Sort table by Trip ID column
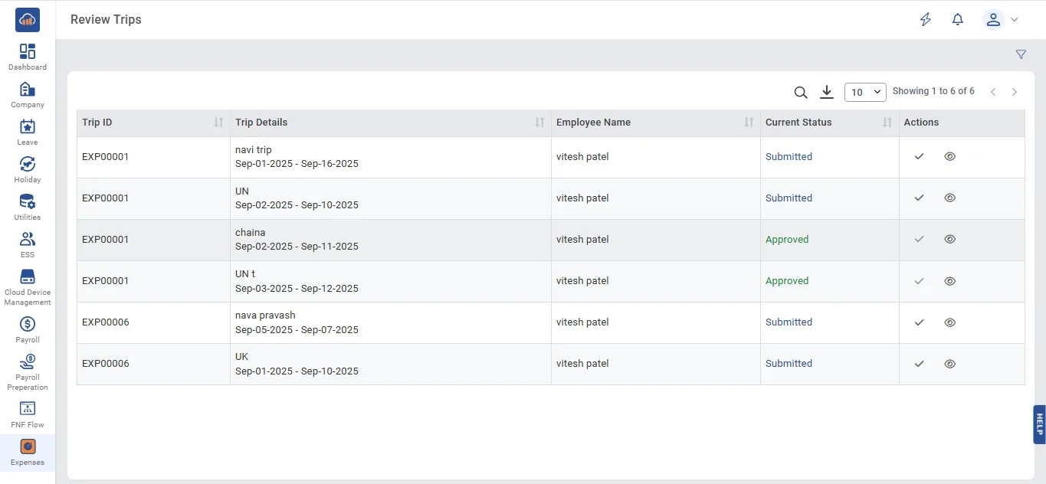This screenshot has width=1046, height=484. pos(218,123)
